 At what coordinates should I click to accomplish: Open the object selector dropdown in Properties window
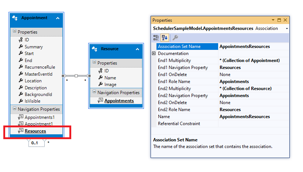click(x=287, y=28)
